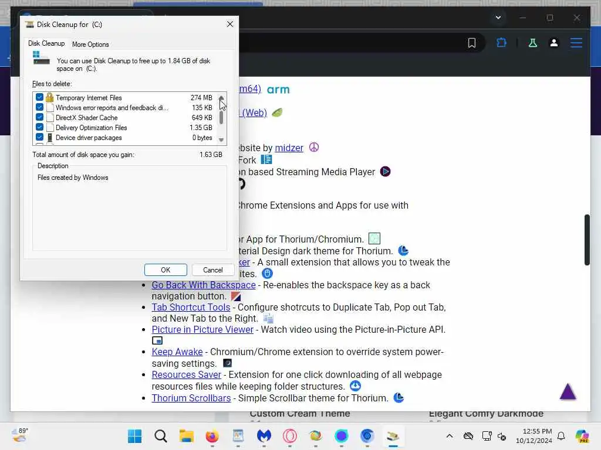Open Firefox from taskbar
The width and height of the screenshot is (601, 450).
pyautogui.click(x=212, y=436)
